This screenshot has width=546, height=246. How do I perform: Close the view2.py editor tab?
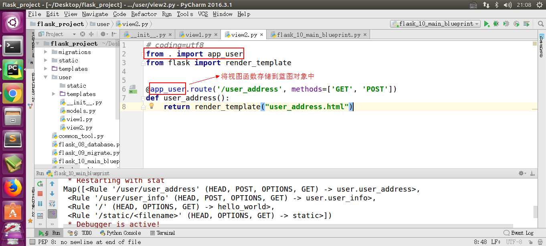[x=262, y=35]
